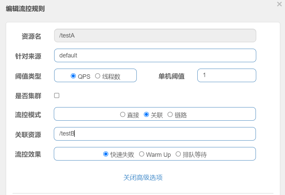The width and height of the screenshot is (285, 195).
Task: Click the 单机阈值 label
Action: (171, 76)
